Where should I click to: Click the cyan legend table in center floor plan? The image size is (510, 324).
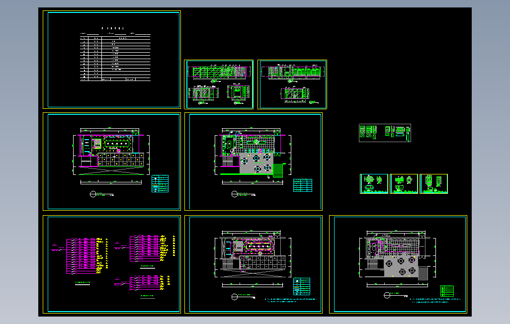pos(303,185)
